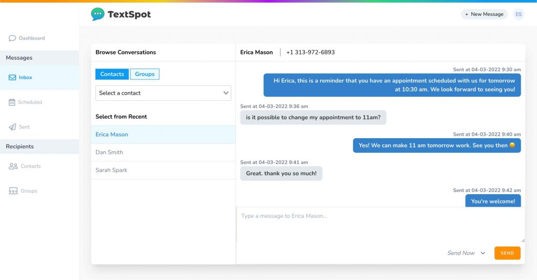
Task: Select Sarah Spark conversation
Action: tap(164, 170)
